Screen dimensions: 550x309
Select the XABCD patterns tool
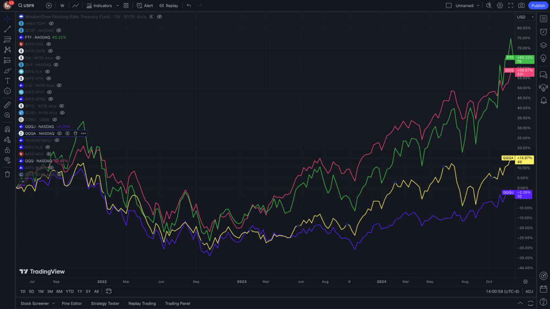7,50
